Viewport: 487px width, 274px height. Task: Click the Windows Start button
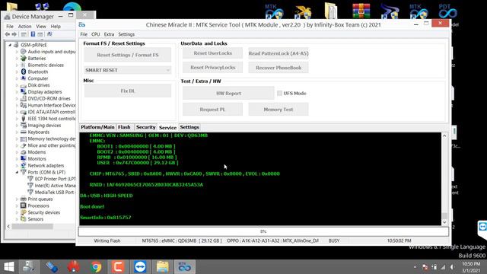click(x=9, y=266)
